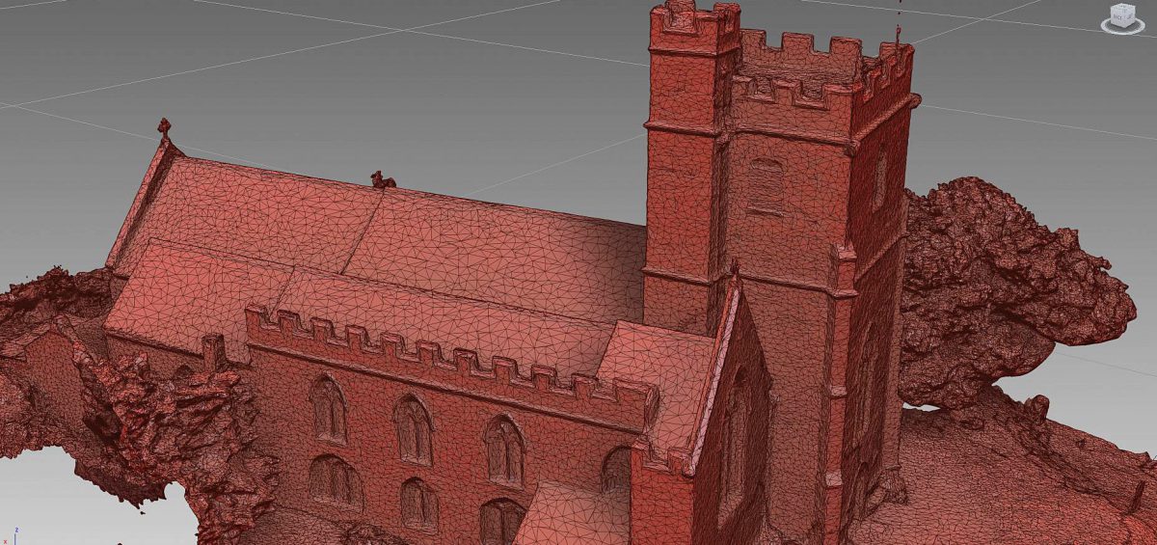Select the leftmost upper arched window
The image size is (1157, 545).
coord(329,408)
